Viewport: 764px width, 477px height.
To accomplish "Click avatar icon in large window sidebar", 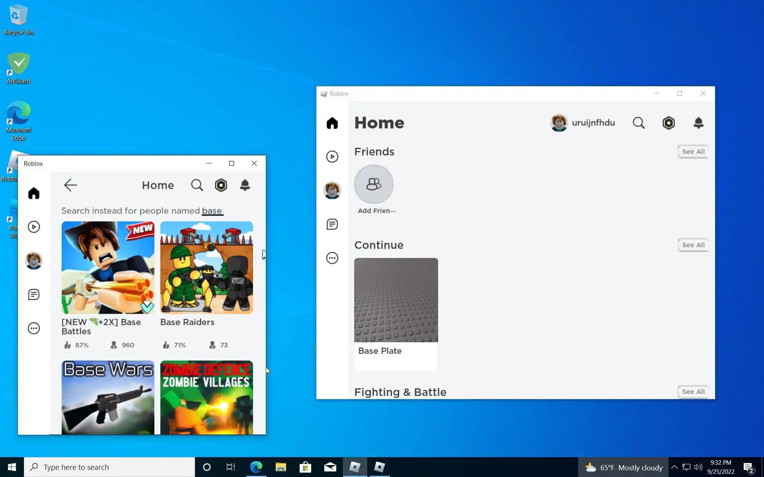I will point(332,190).
